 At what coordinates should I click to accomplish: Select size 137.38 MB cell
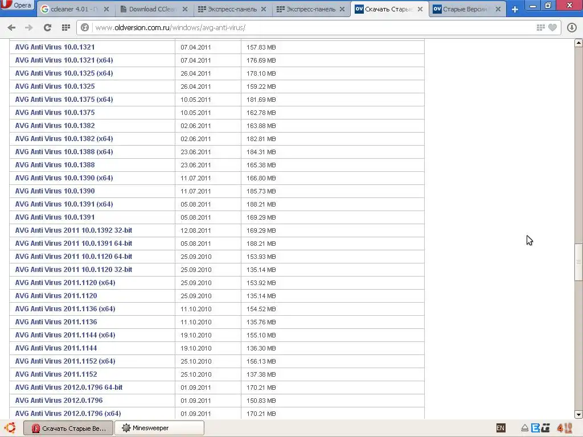pyautogui.click(x=261, y=374)
